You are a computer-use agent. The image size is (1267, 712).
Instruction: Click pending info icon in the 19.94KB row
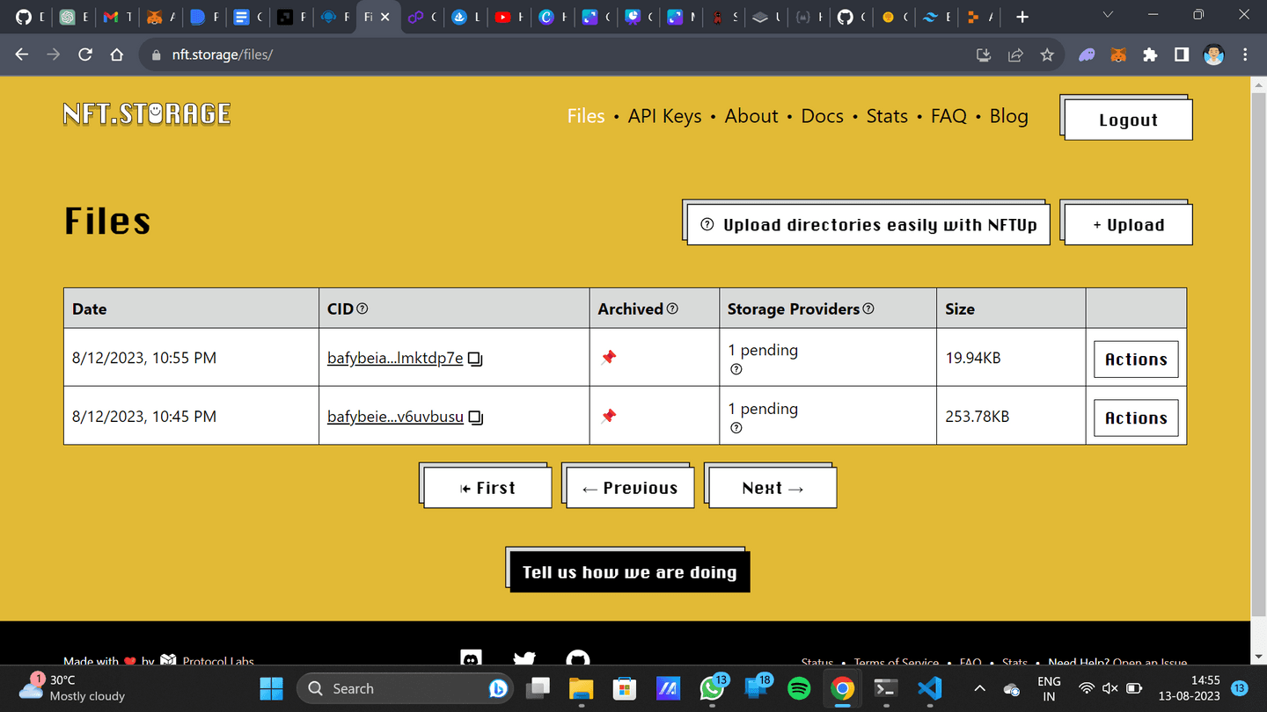coord(736,369)
